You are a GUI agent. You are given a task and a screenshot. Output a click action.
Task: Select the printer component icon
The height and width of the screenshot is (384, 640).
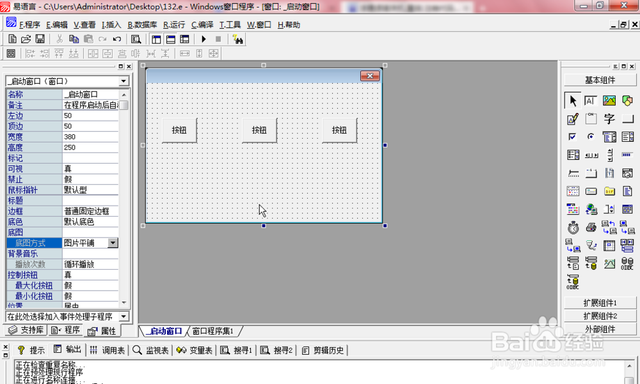point(591,227)
